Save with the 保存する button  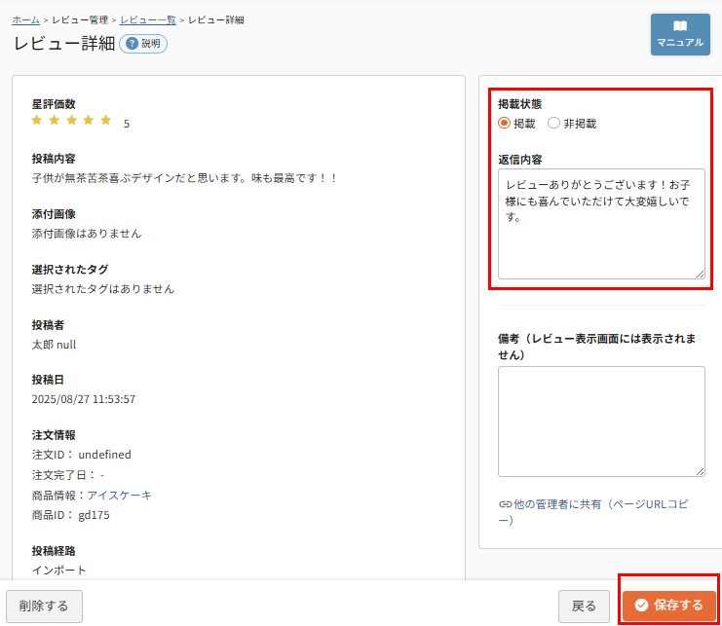[669, 605]
